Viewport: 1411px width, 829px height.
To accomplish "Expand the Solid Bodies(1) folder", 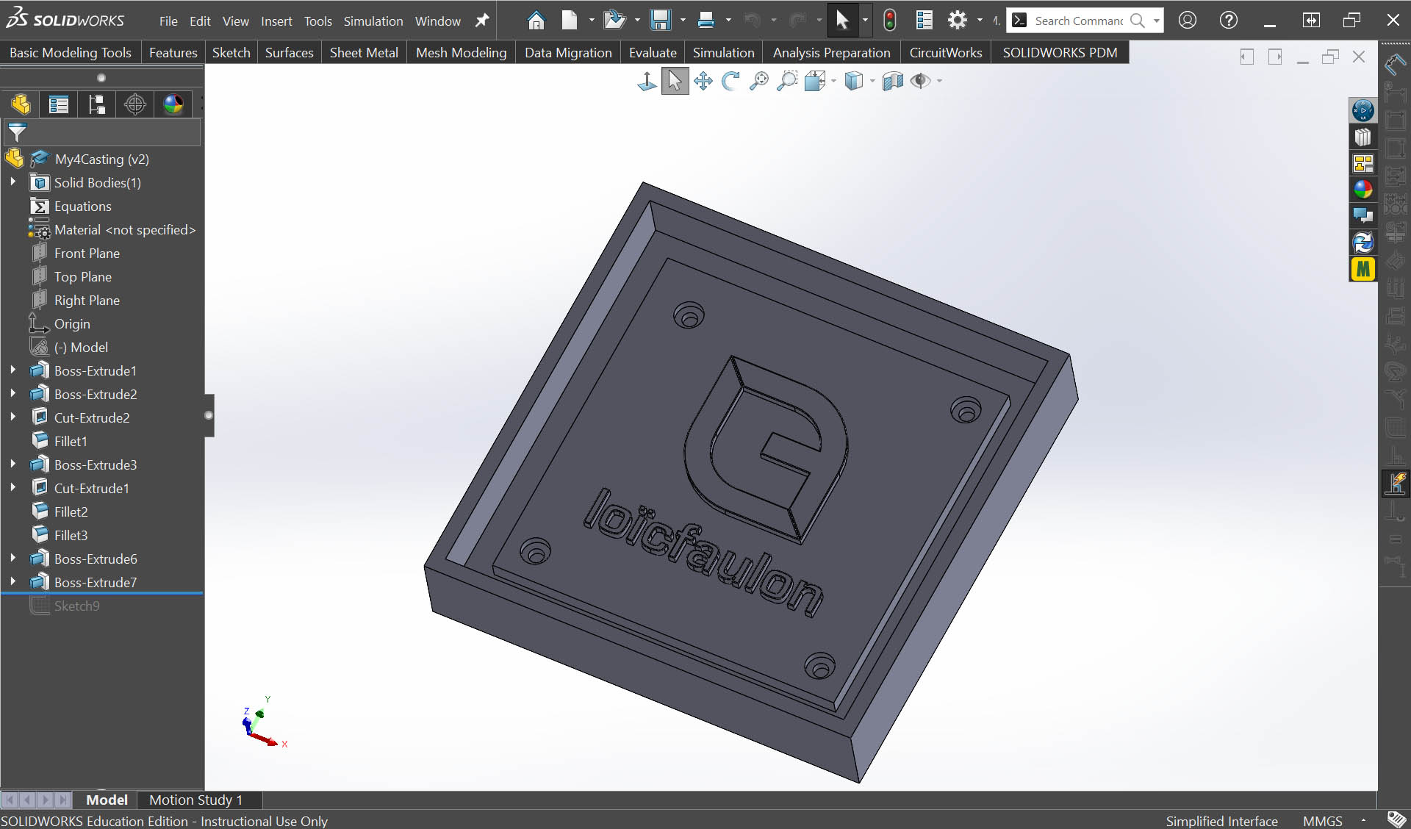I will 12,182.
